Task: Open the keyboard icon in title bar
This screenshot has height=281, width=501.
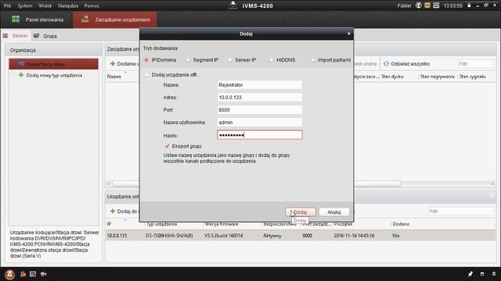Action: (x=436, y=5)
